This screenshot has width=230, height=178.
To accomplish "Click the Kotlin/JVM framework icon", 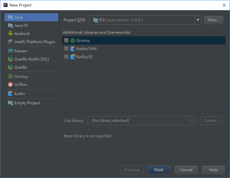I will click(x=73, y=49).
